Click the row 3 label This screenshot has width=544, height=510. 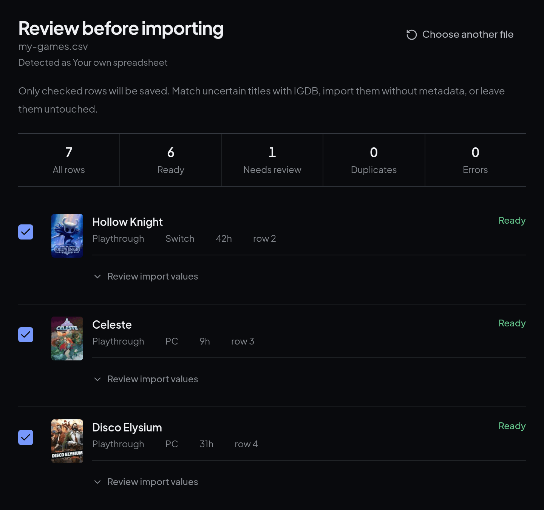click(243, 342)
